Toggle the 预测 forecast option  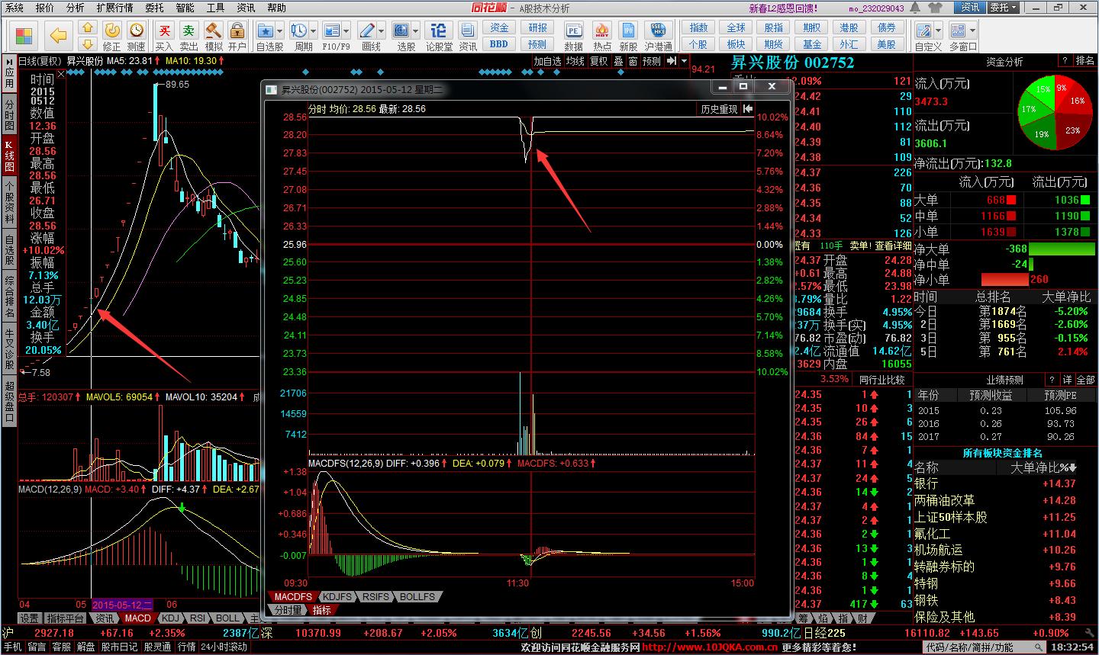pos(651,61)
